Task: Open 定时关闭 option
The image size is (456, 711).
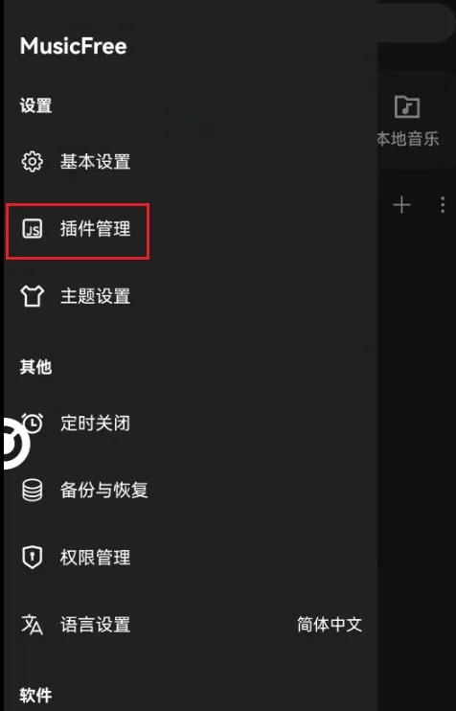Action: tap(191, 424)
